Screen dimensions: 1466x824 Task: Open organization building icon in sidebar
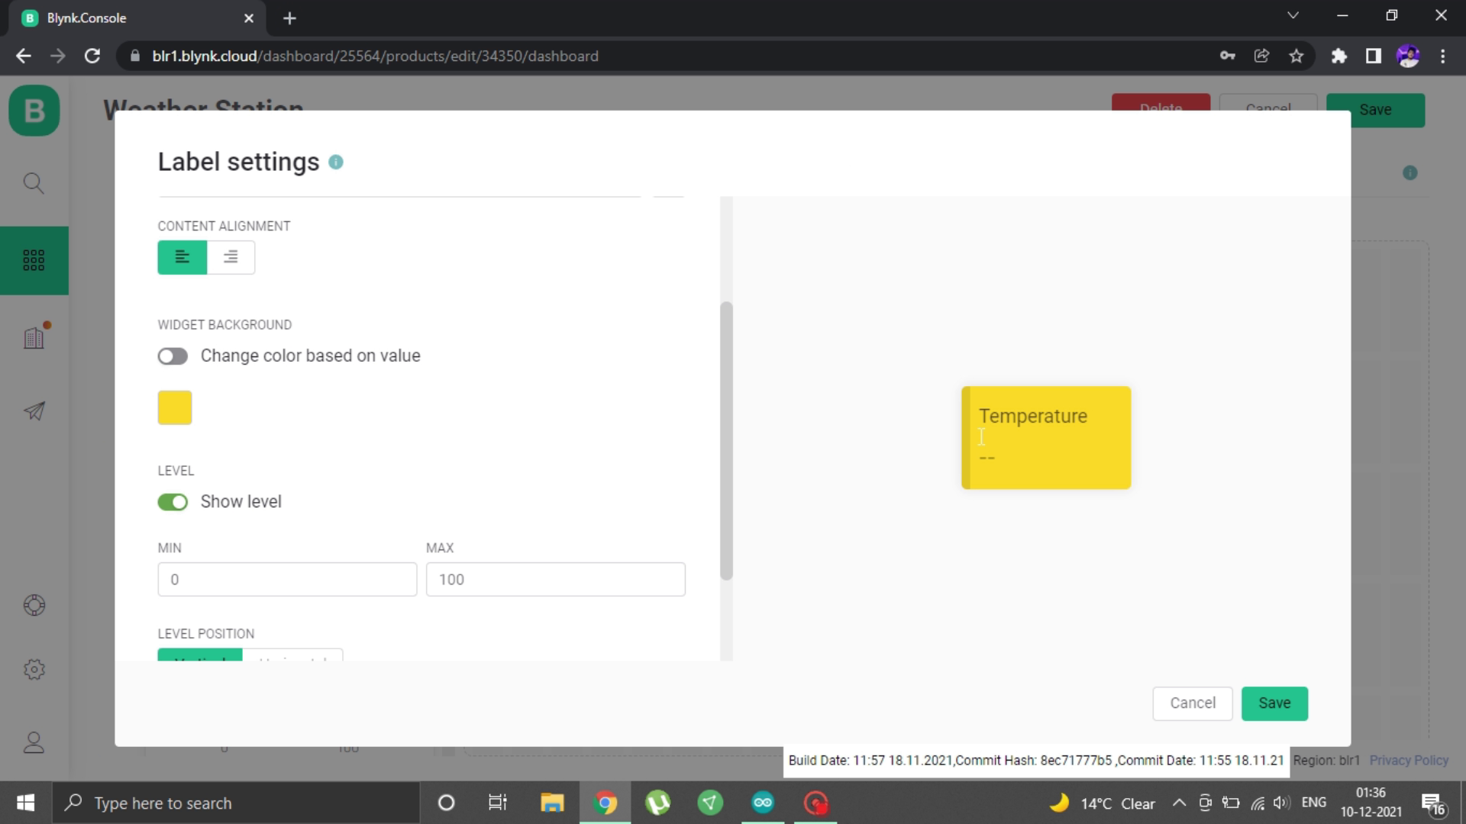34,337
